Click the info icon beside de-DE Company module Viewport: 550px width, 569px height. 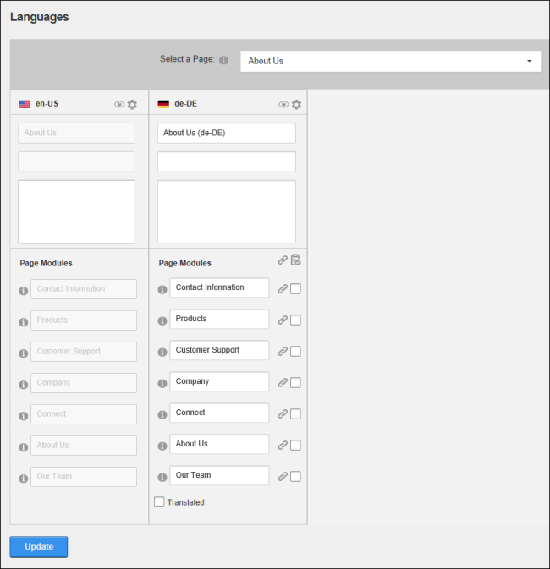pos(162,384)
